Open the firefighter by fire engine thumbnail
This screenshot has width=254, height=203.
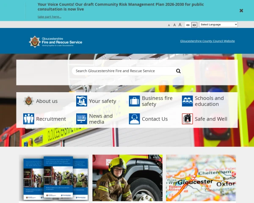pyautogui.click(x=127, y=178)
